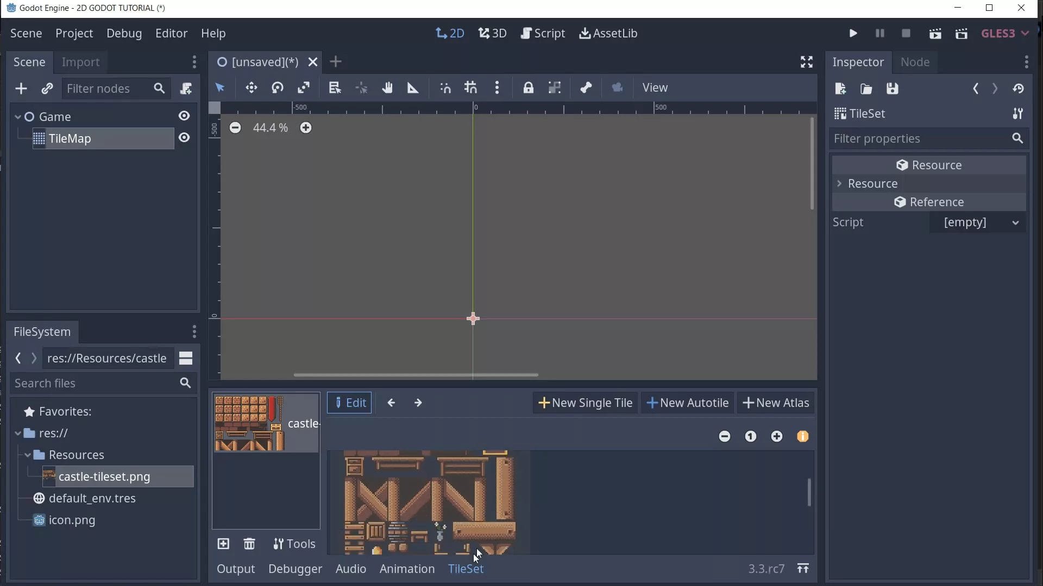This screenshot has height=586, width=1043.
Task: Zoom in the 2D viewport
Action: [306, 128]
